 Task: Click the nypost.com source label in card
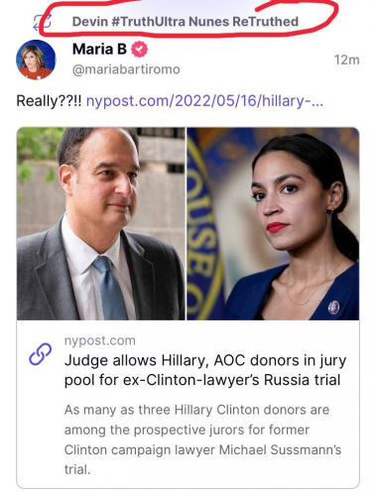coord(100,340)
